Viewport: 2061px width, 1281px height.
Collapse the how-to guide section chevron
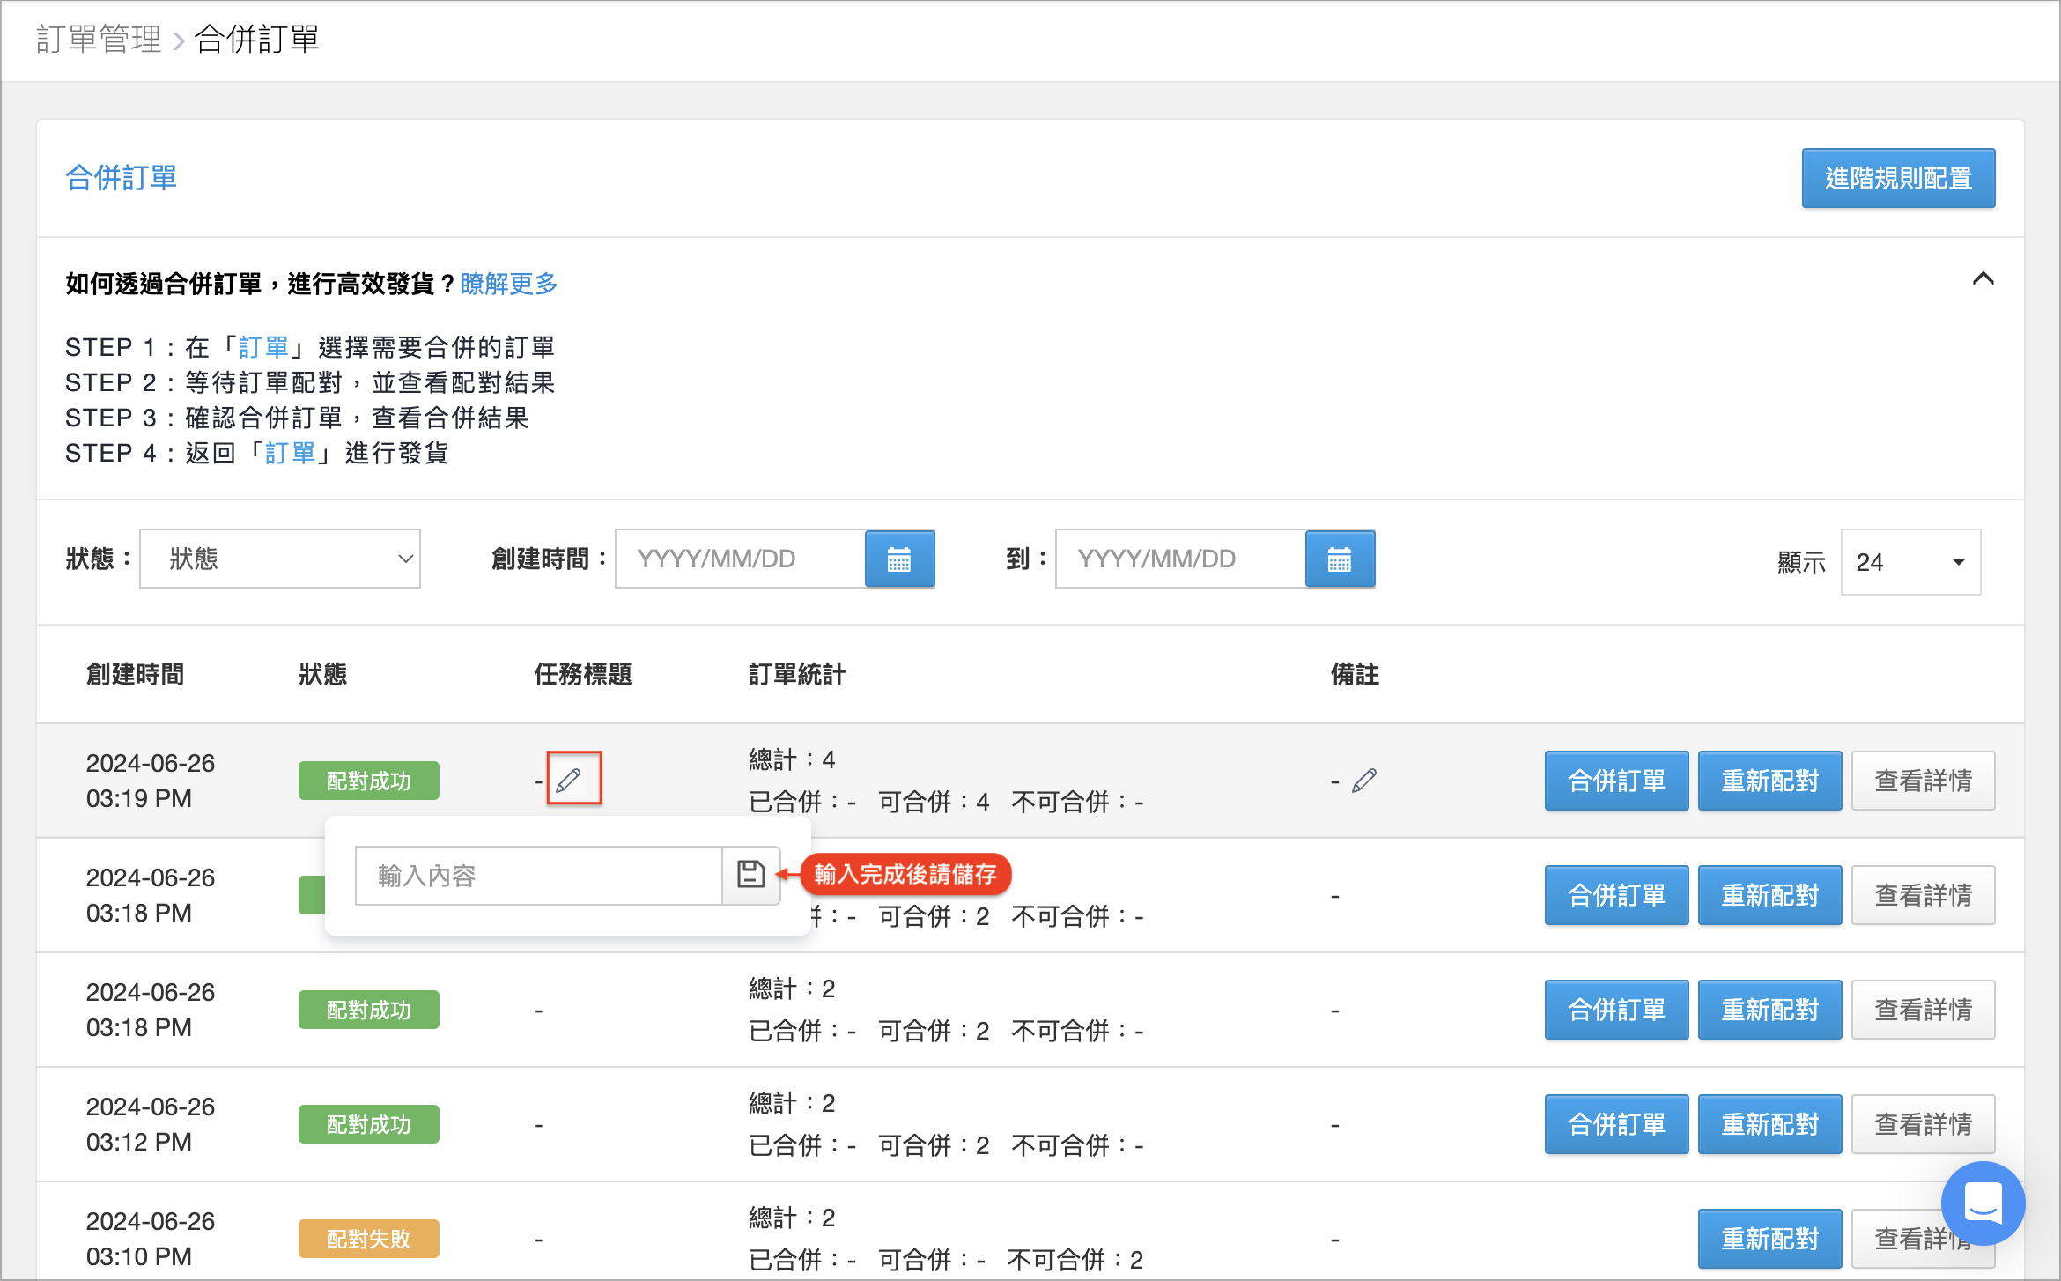point(1983,279)
